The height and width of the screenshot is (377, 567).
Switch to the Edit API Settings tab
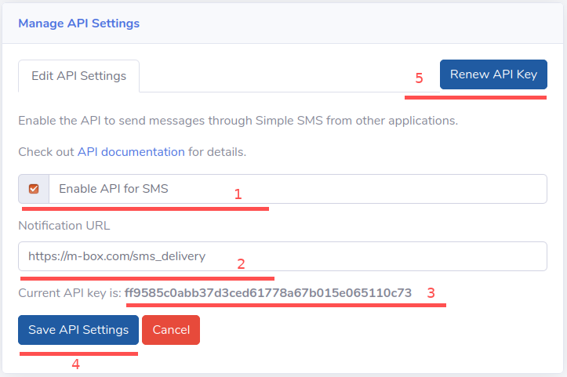(79, 76)
